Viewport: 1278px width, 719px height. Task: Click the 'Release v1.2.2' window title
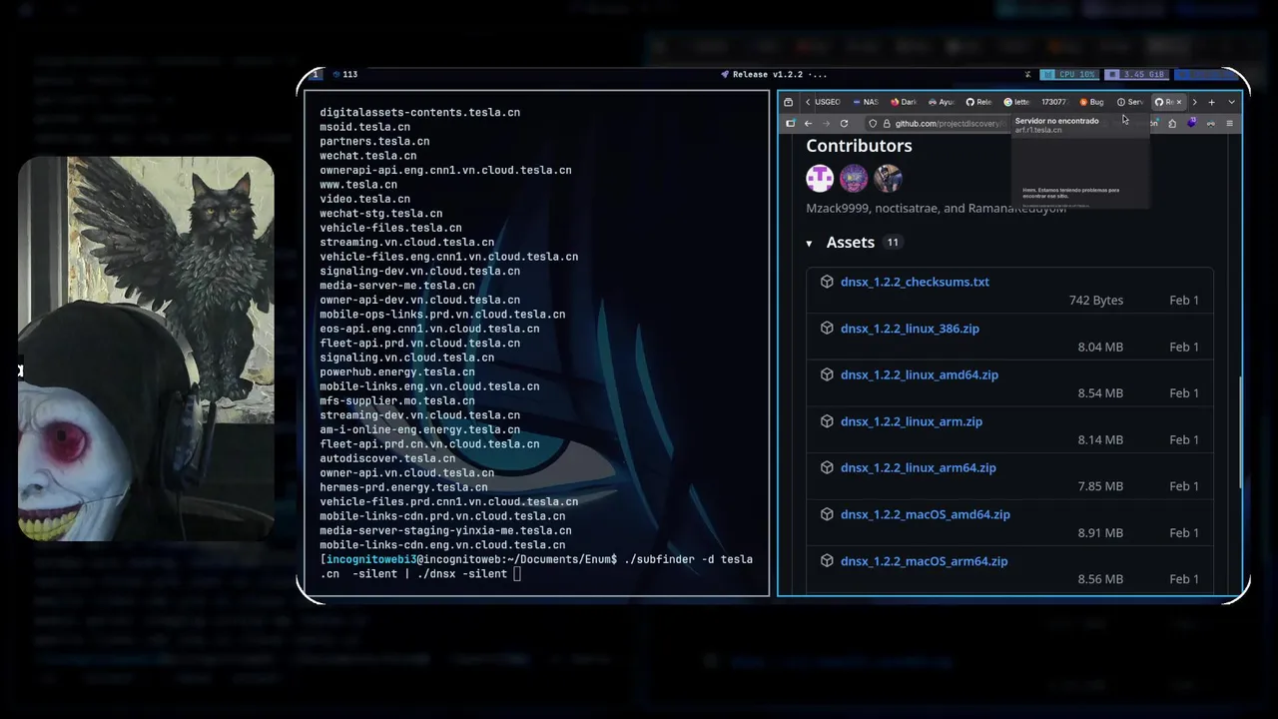pos(774,74)
